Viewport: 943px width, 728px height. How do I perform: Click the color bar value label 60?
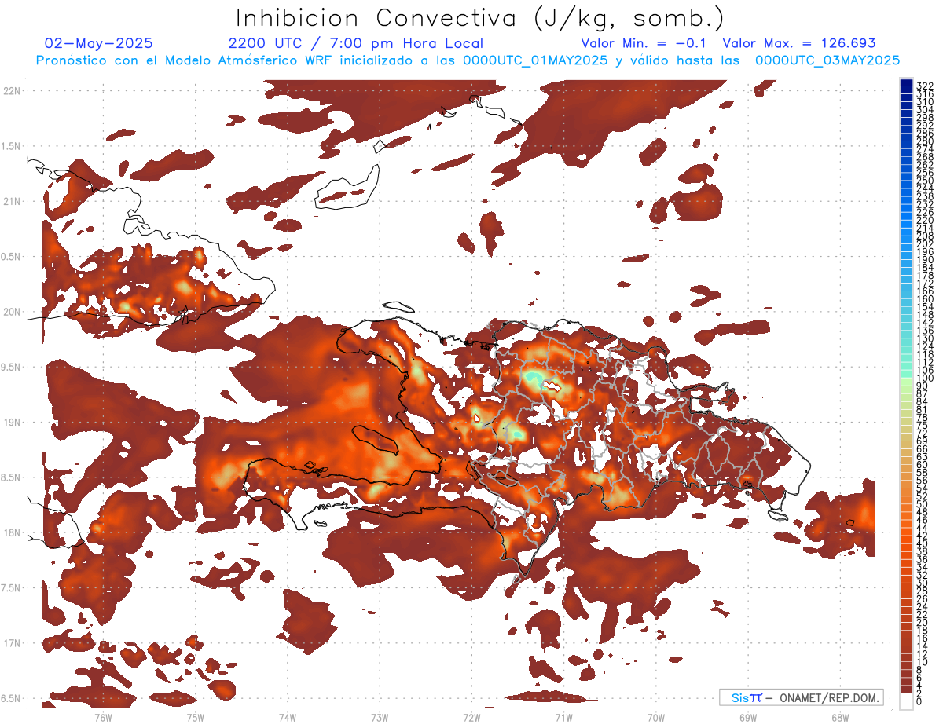coord(923,465)
